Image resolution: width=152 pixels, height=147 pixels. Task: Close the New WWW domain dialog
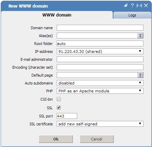[x=146, y=5]
